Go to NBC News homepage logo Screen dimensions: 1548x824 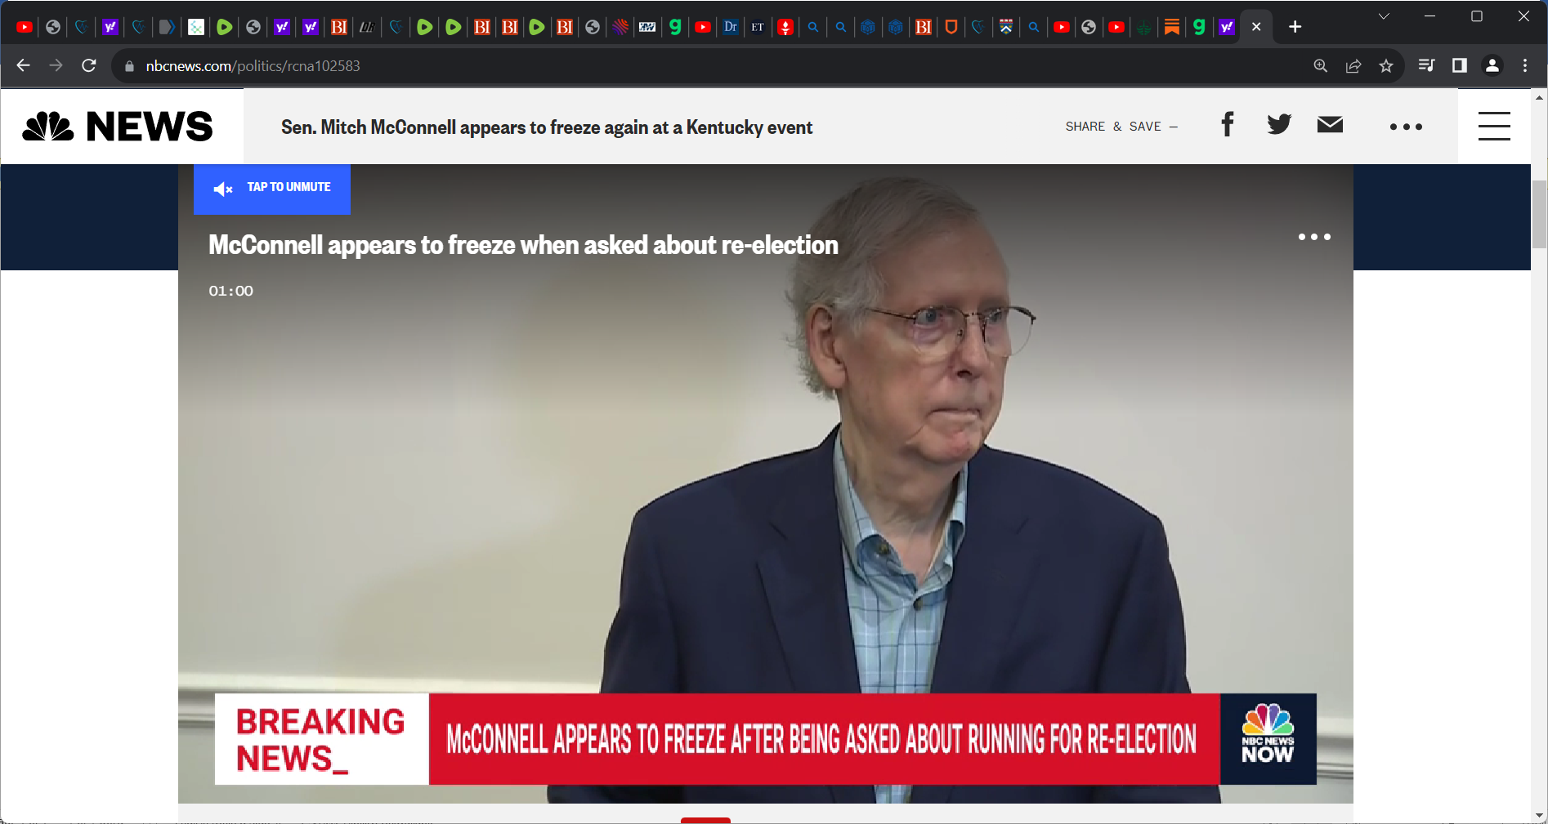click(118, 127)
